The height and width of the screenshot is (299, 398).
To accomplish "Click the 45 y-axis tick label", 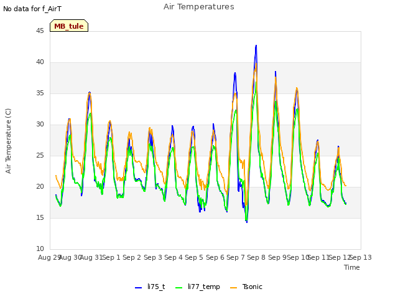I will pos(40,31).
